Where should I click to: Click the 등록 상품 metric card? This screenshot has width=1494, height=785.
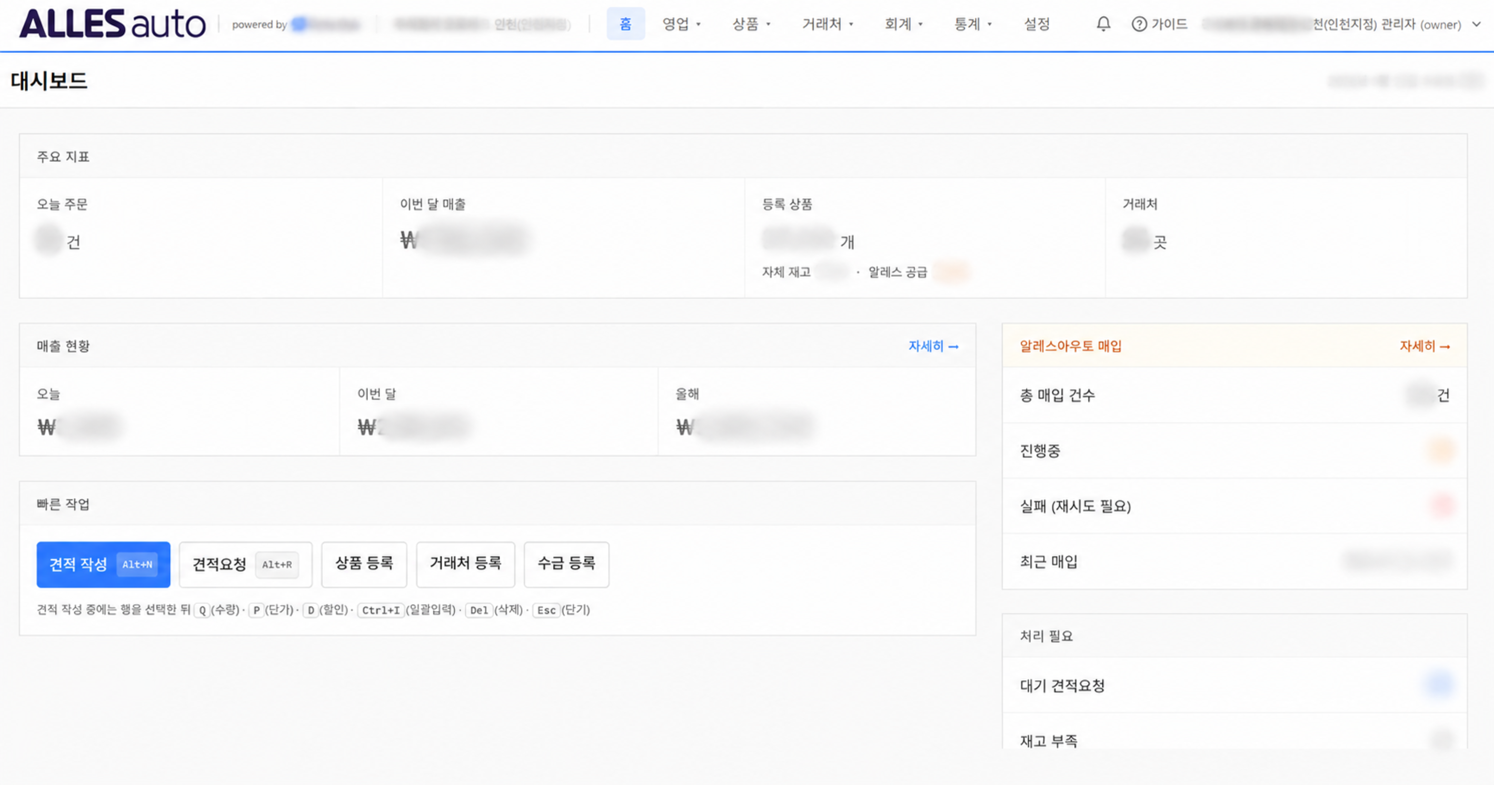coord(924,238)
